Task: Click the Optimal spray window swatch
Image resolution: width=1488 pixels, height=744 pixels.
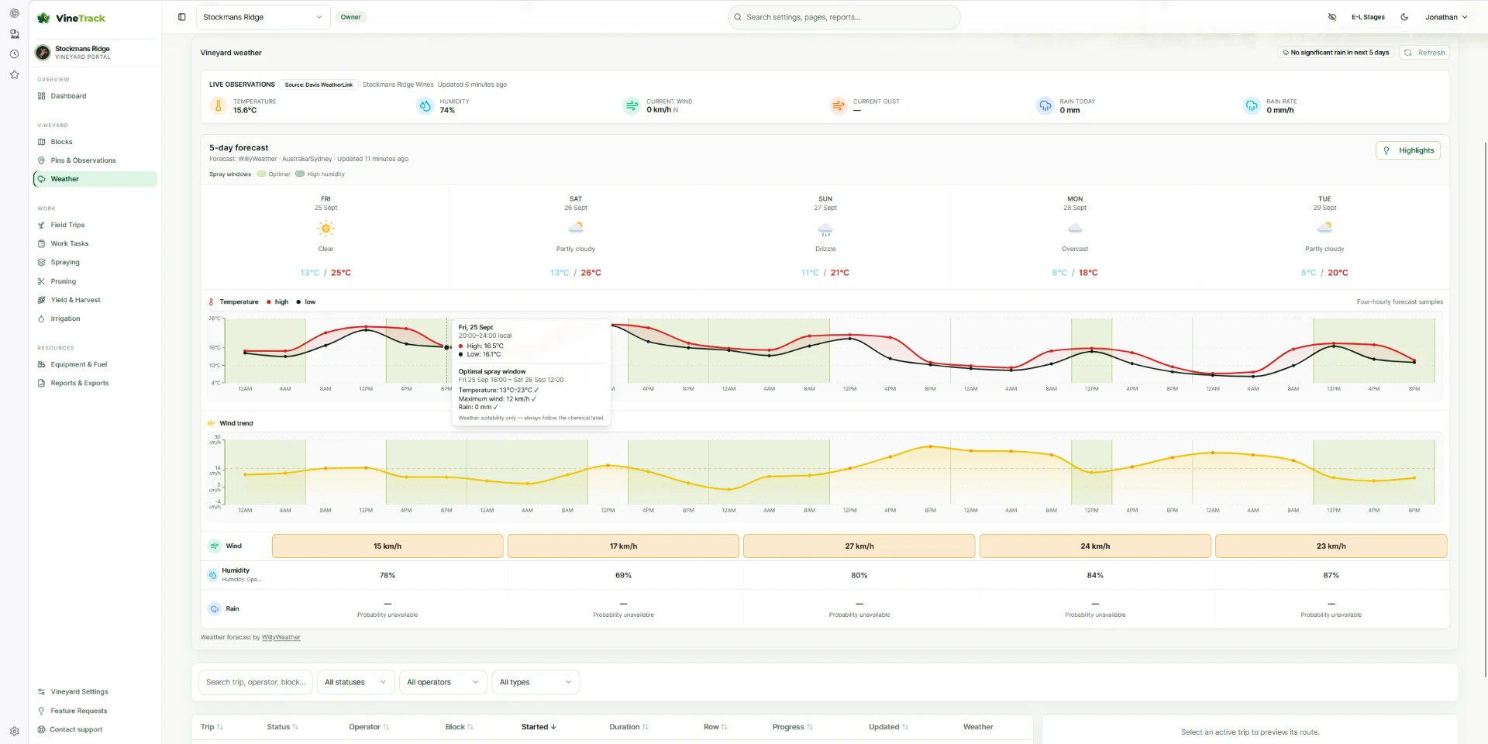Action: [x=261, y=174]
